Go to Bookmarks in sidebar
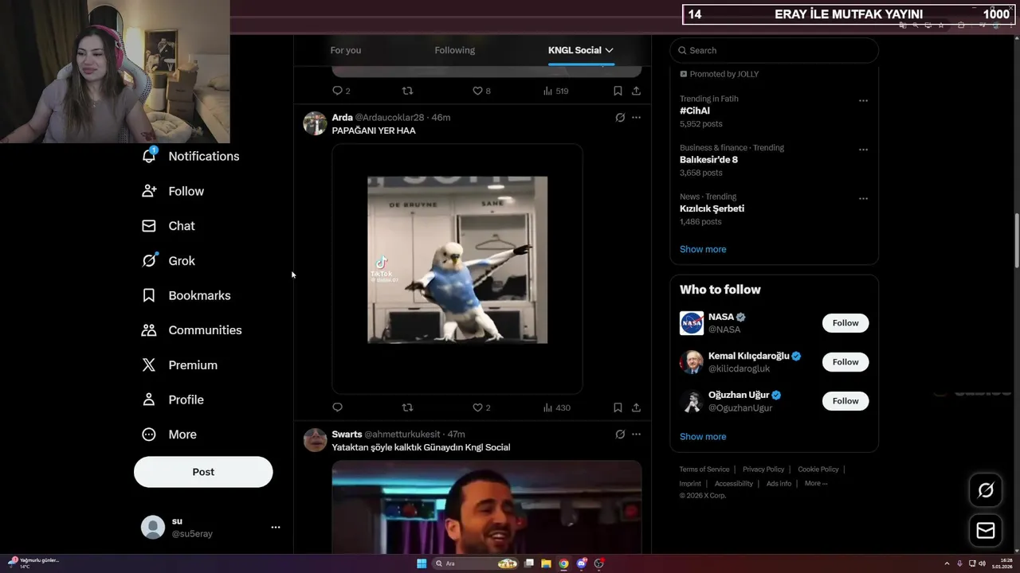 click(186, 295)
